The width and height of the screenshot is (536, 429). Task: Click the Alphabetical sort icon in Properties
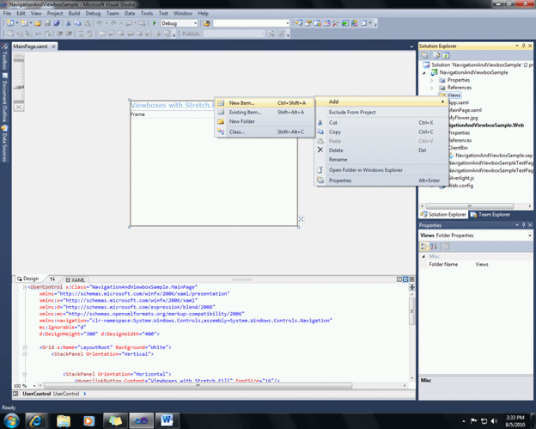click(x=432, y=246)
